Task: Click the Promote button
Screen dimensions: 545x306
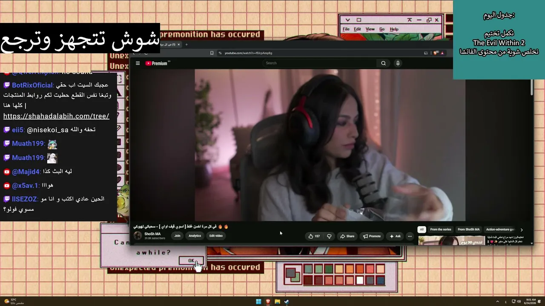Action: point(372,236)
